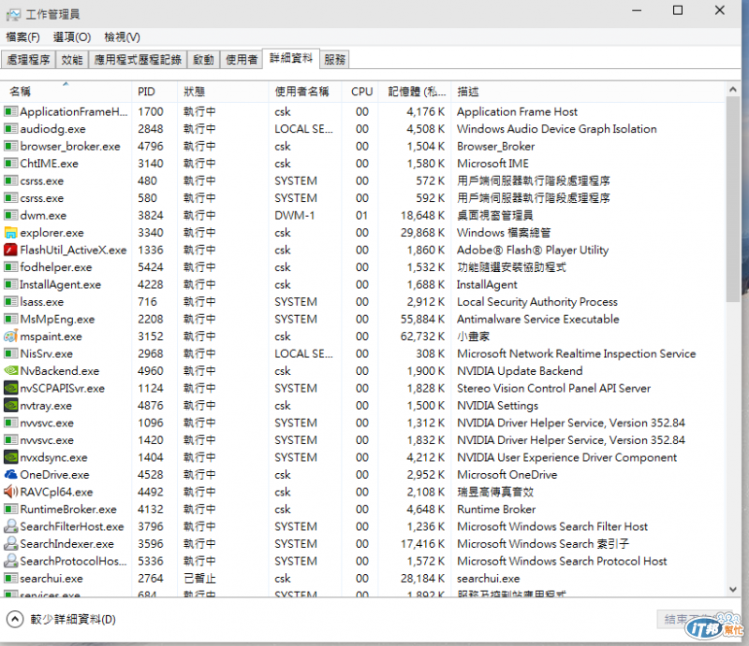The height and width of the screenshot is (646, 749).
Task: Click the 62,732 K memory value
Action: pyautogui.click(x=422, y=337)
